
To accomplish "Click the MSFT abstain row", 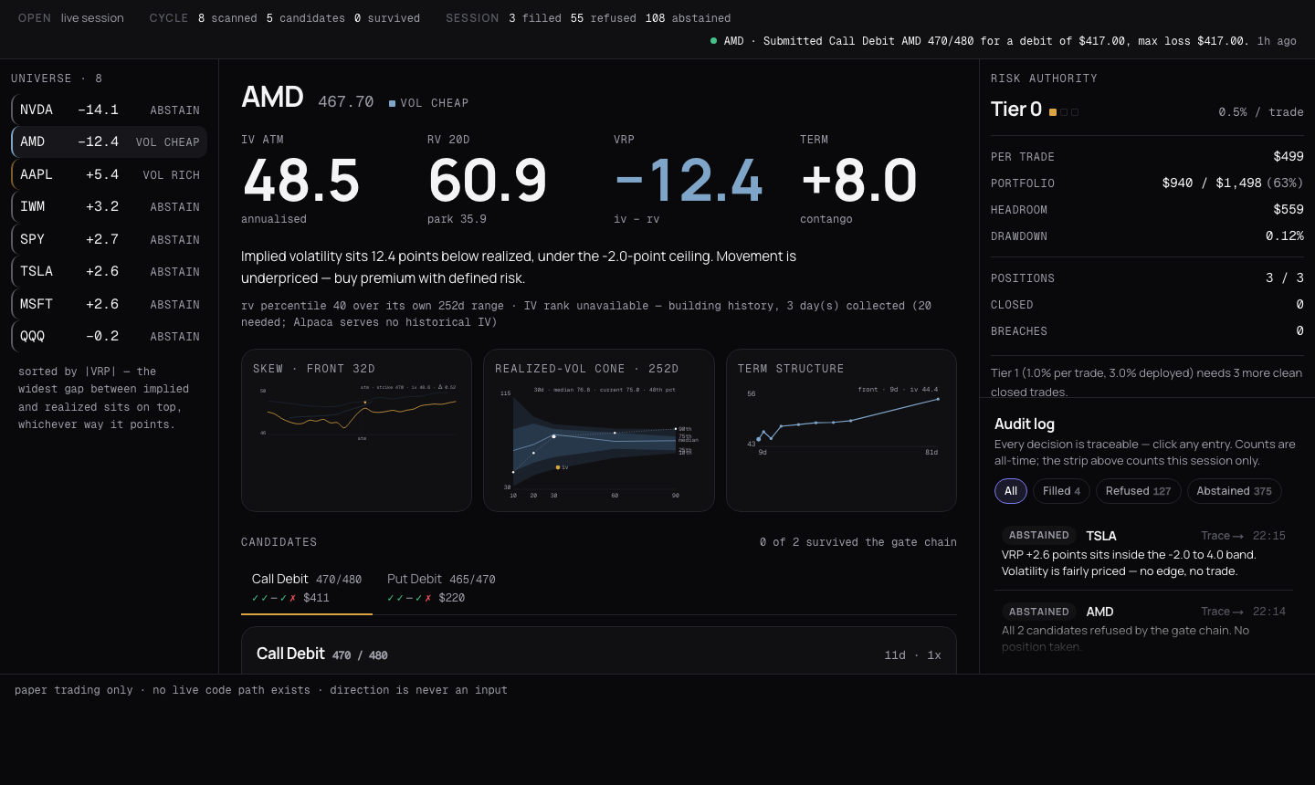I will pos(110,304).
